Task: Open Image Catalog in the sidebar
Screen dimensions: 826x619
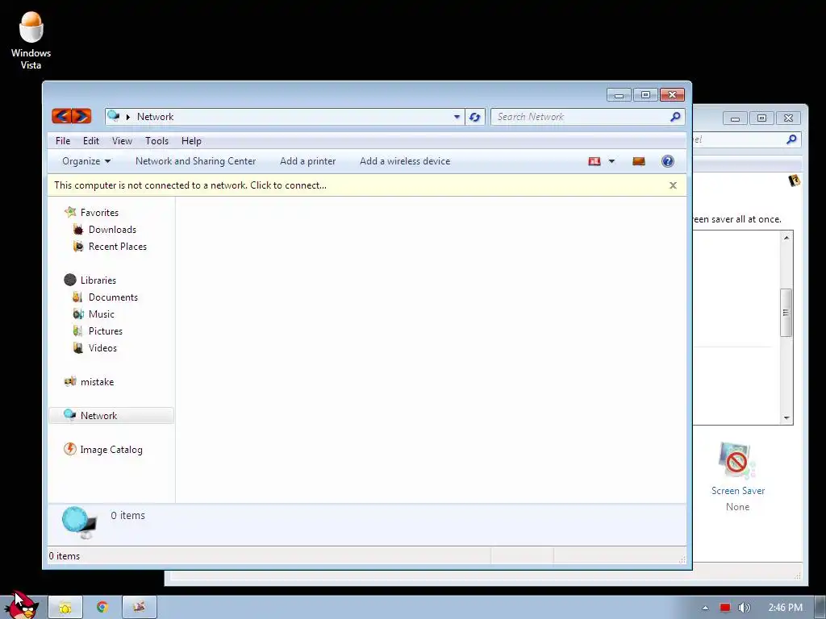Action: 111,450
